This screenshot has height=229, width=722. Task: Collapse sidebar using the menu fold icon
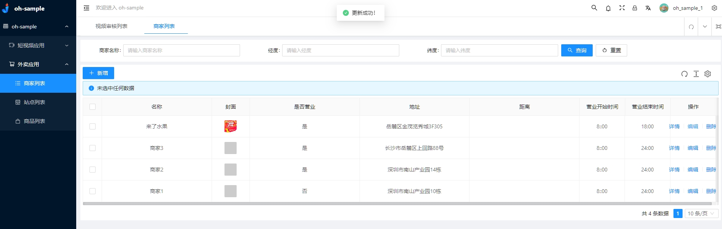[x=86, y=8]
